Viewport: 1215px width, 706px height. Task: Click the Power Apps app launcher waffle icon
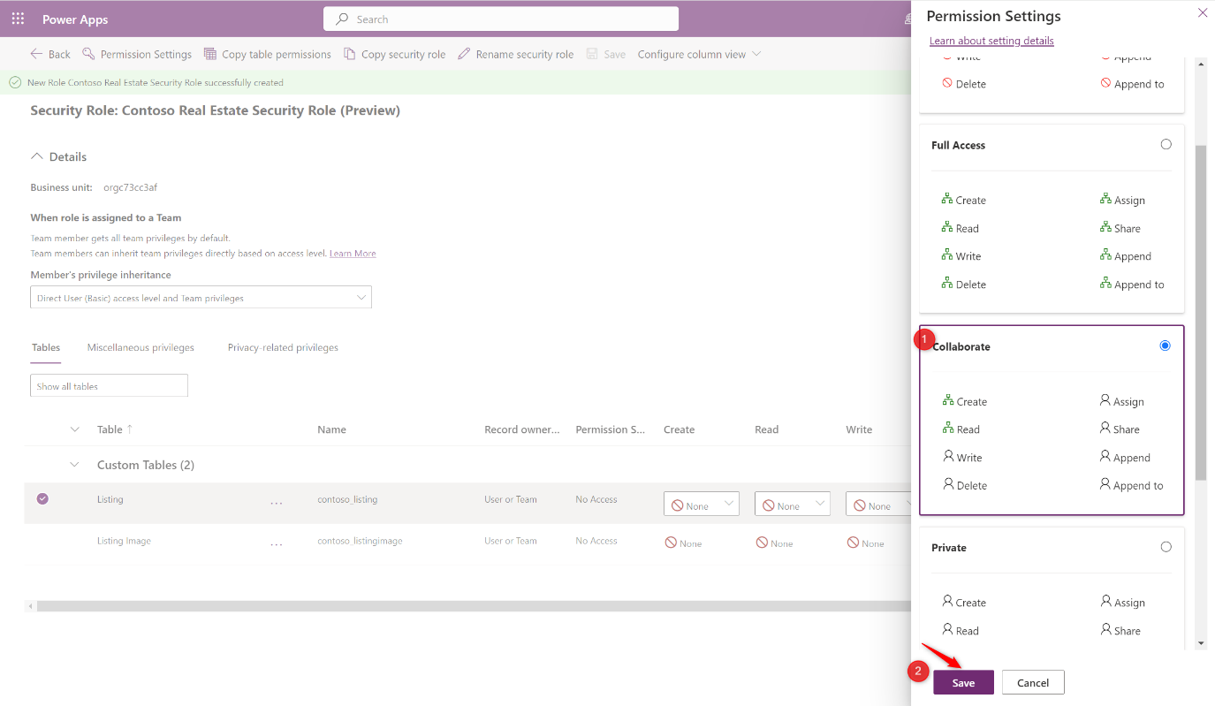(17, 18)
